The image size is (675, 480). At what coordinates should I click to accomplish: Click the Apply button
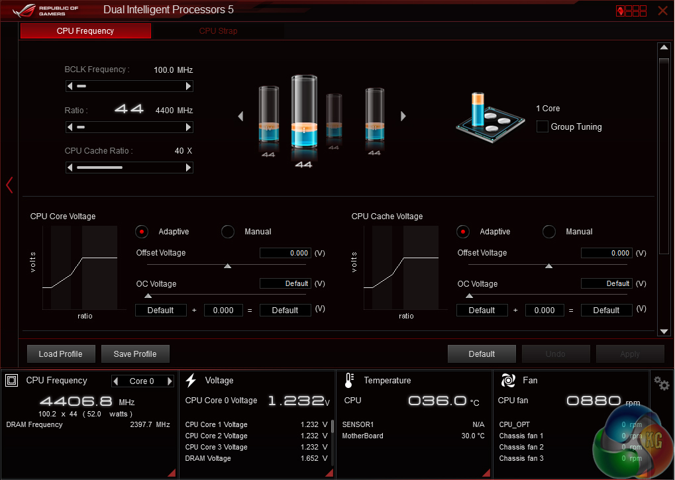[x=630, y=354]
